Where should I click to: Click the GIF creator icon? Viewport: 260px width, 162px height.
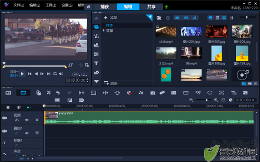pyautogui.click(x=81, y=100)
